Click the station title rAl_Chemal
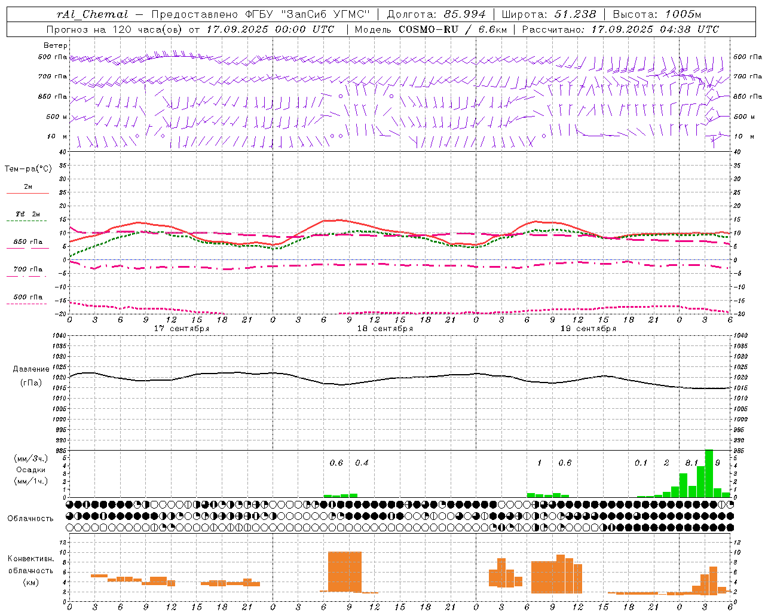Screen dimensions: 765x612 click(92, 14)
